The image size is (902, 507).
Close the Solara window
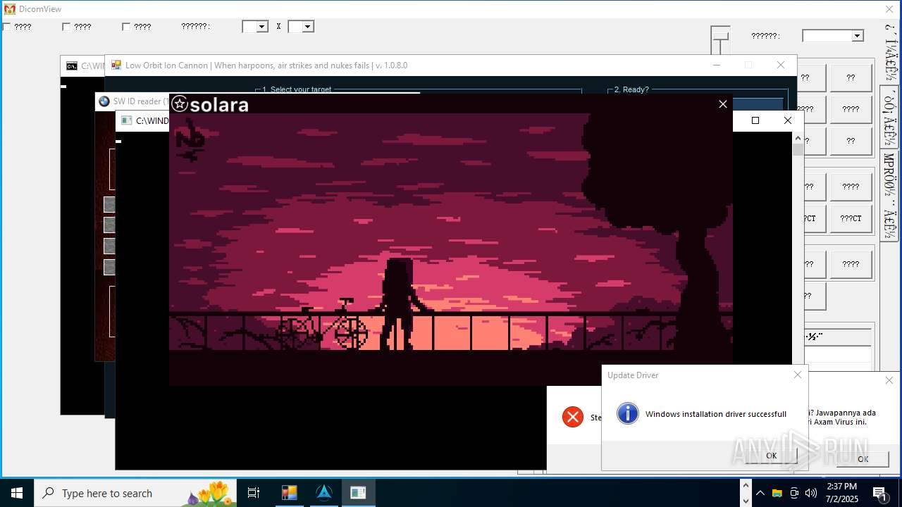722,104
